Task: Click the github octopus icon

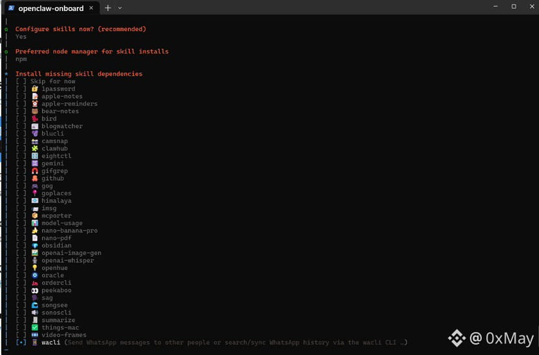Action: (x=35, y=179)
